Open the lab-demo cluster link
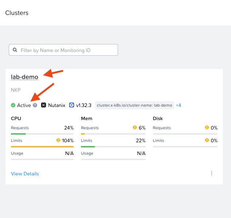Image resolution: width=231 pixels, height=218 pixels. pyautogui.click(x=25, y=77)
